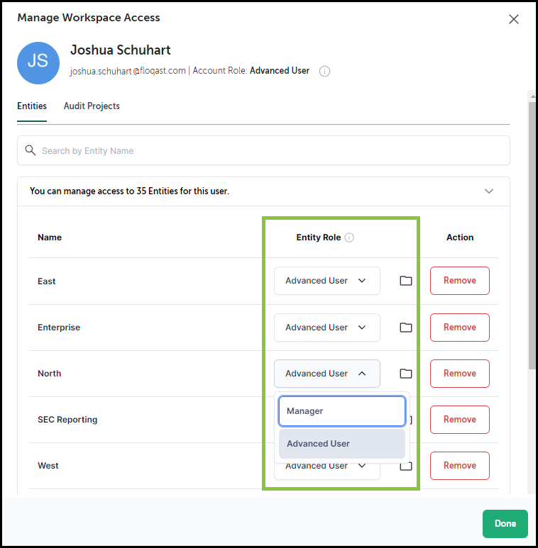
Task: Open the folder icon for Enterprise entity
Action: (405, 328)
